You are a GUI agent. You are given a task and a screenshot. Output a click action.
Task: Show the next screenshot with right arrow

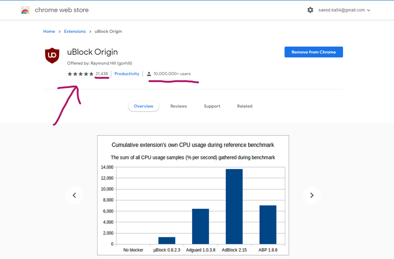pos(312,195)
